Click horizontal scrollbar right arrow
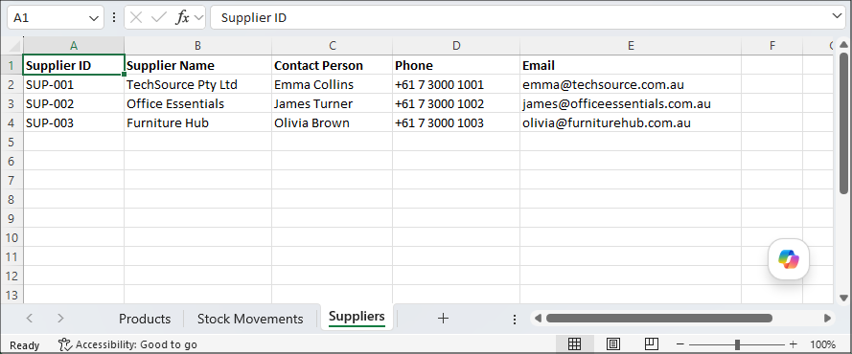 click(827, 319)
